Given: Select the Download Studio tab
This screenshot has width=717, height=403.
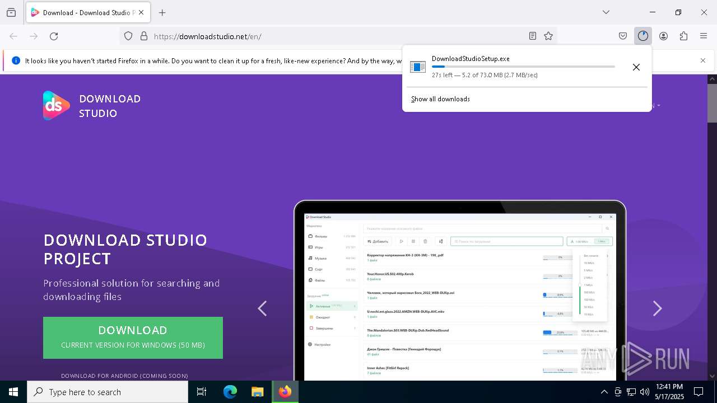Looking at the screenshot, I should (x=88, y=12).
